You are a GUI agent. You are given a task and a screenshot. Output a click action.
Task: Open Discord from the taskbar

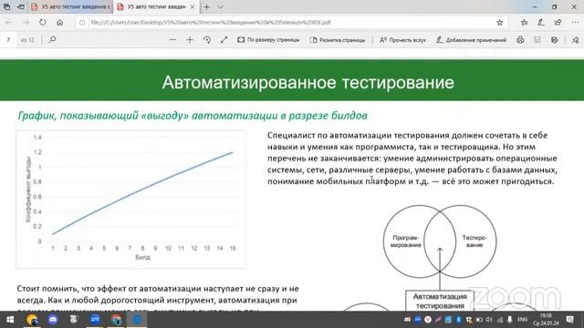click(53, 320)
